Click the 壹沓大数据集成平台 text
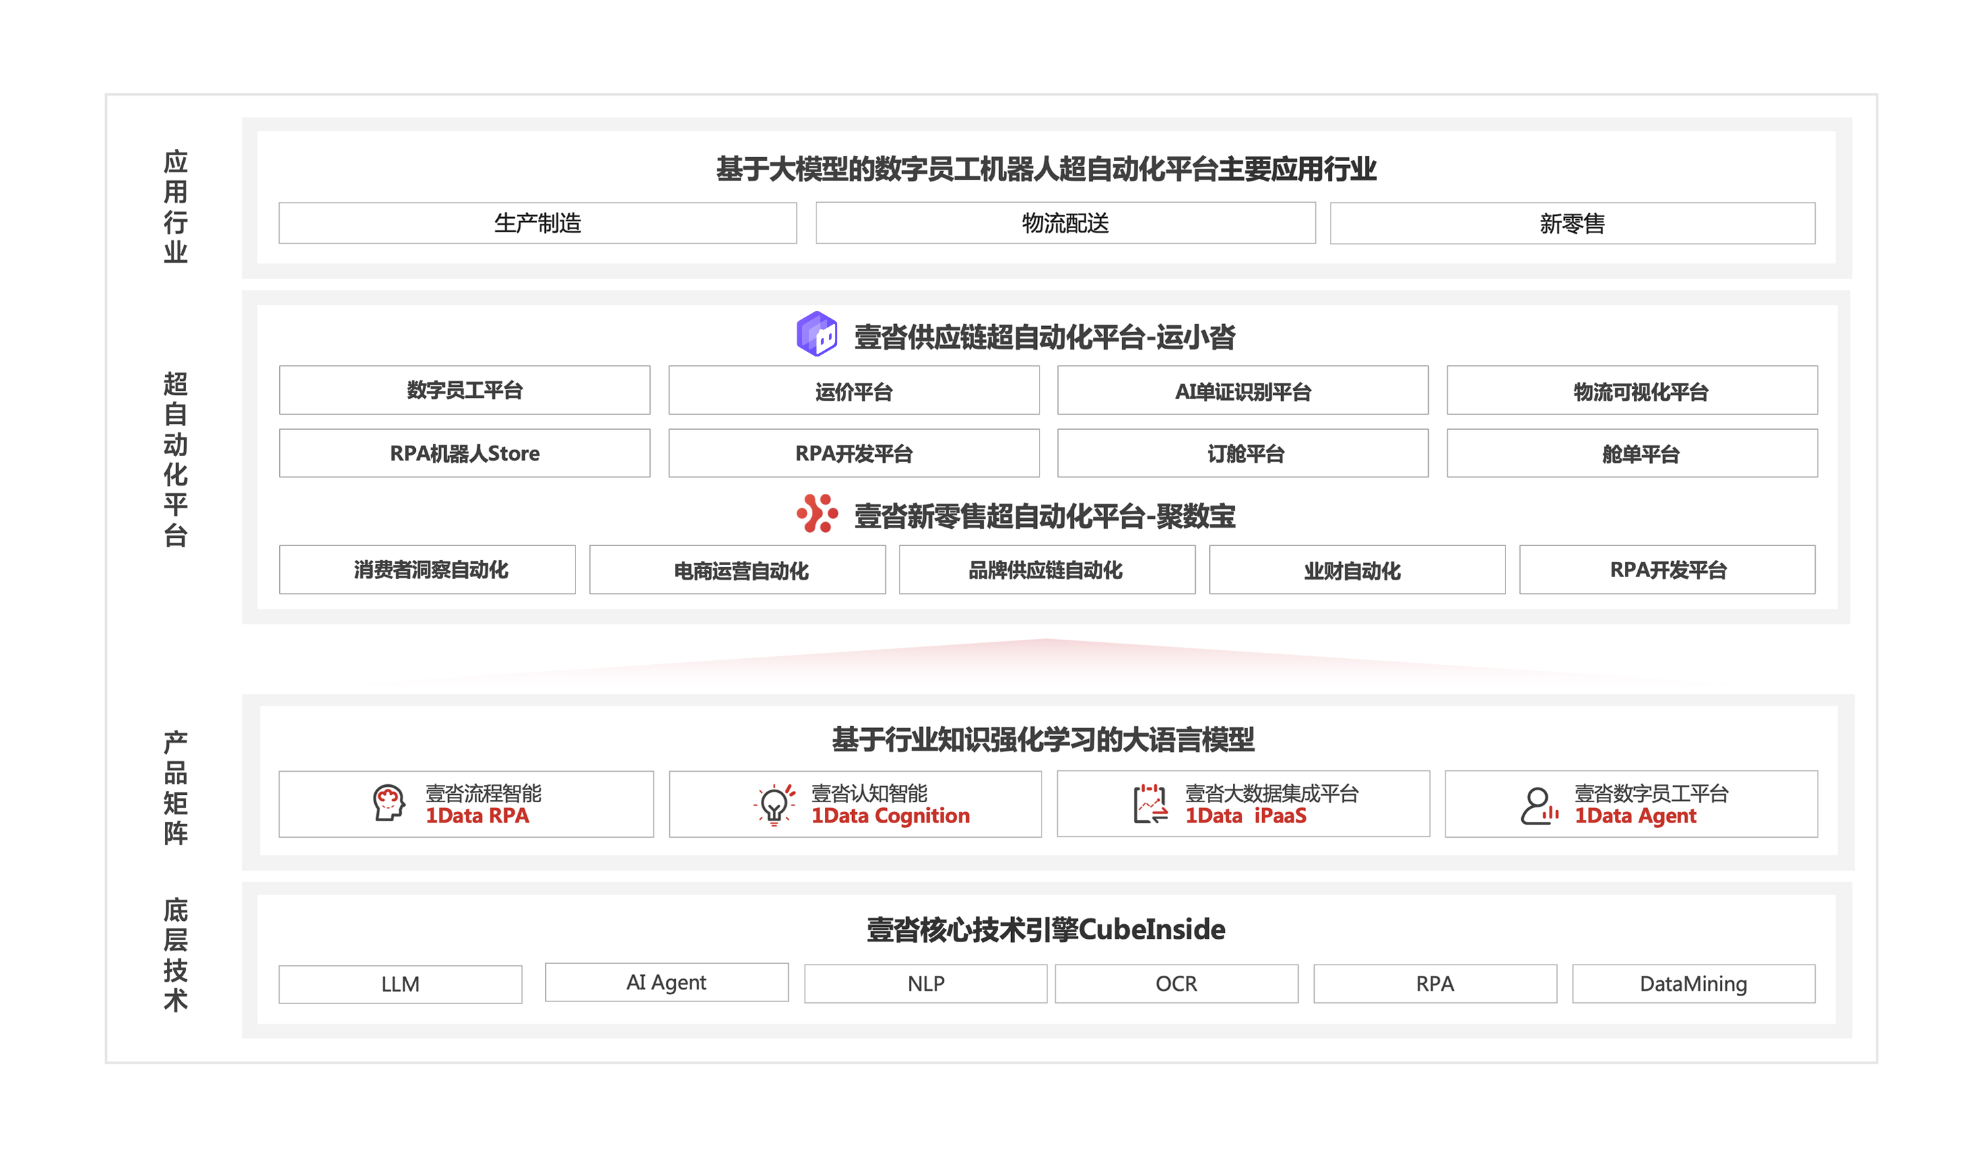 pyautogui.click(x=1271, y=793)
